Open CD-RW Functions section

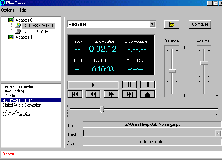tap(17, 114)
